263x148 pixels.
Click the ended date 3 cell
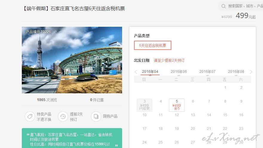click(x=144, y=105)
